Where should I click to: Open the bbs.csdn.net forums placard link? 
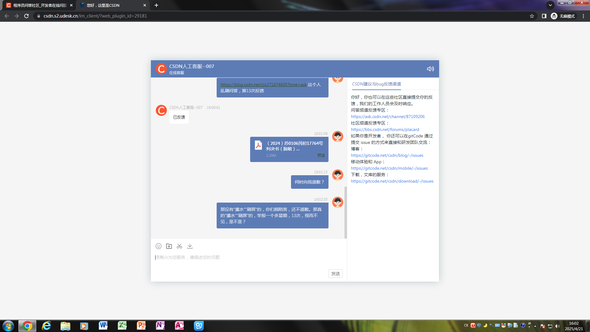point(385,129)
